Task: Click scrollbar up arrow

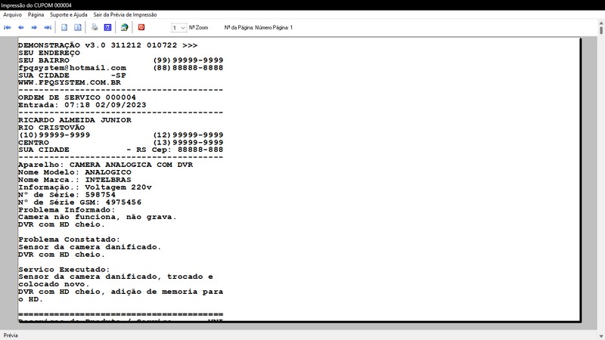Action: [x=601, y=23]
